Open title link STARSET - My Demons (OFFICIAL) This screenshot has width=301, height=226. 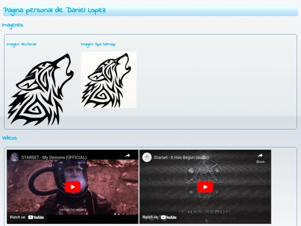pos(54,157)
